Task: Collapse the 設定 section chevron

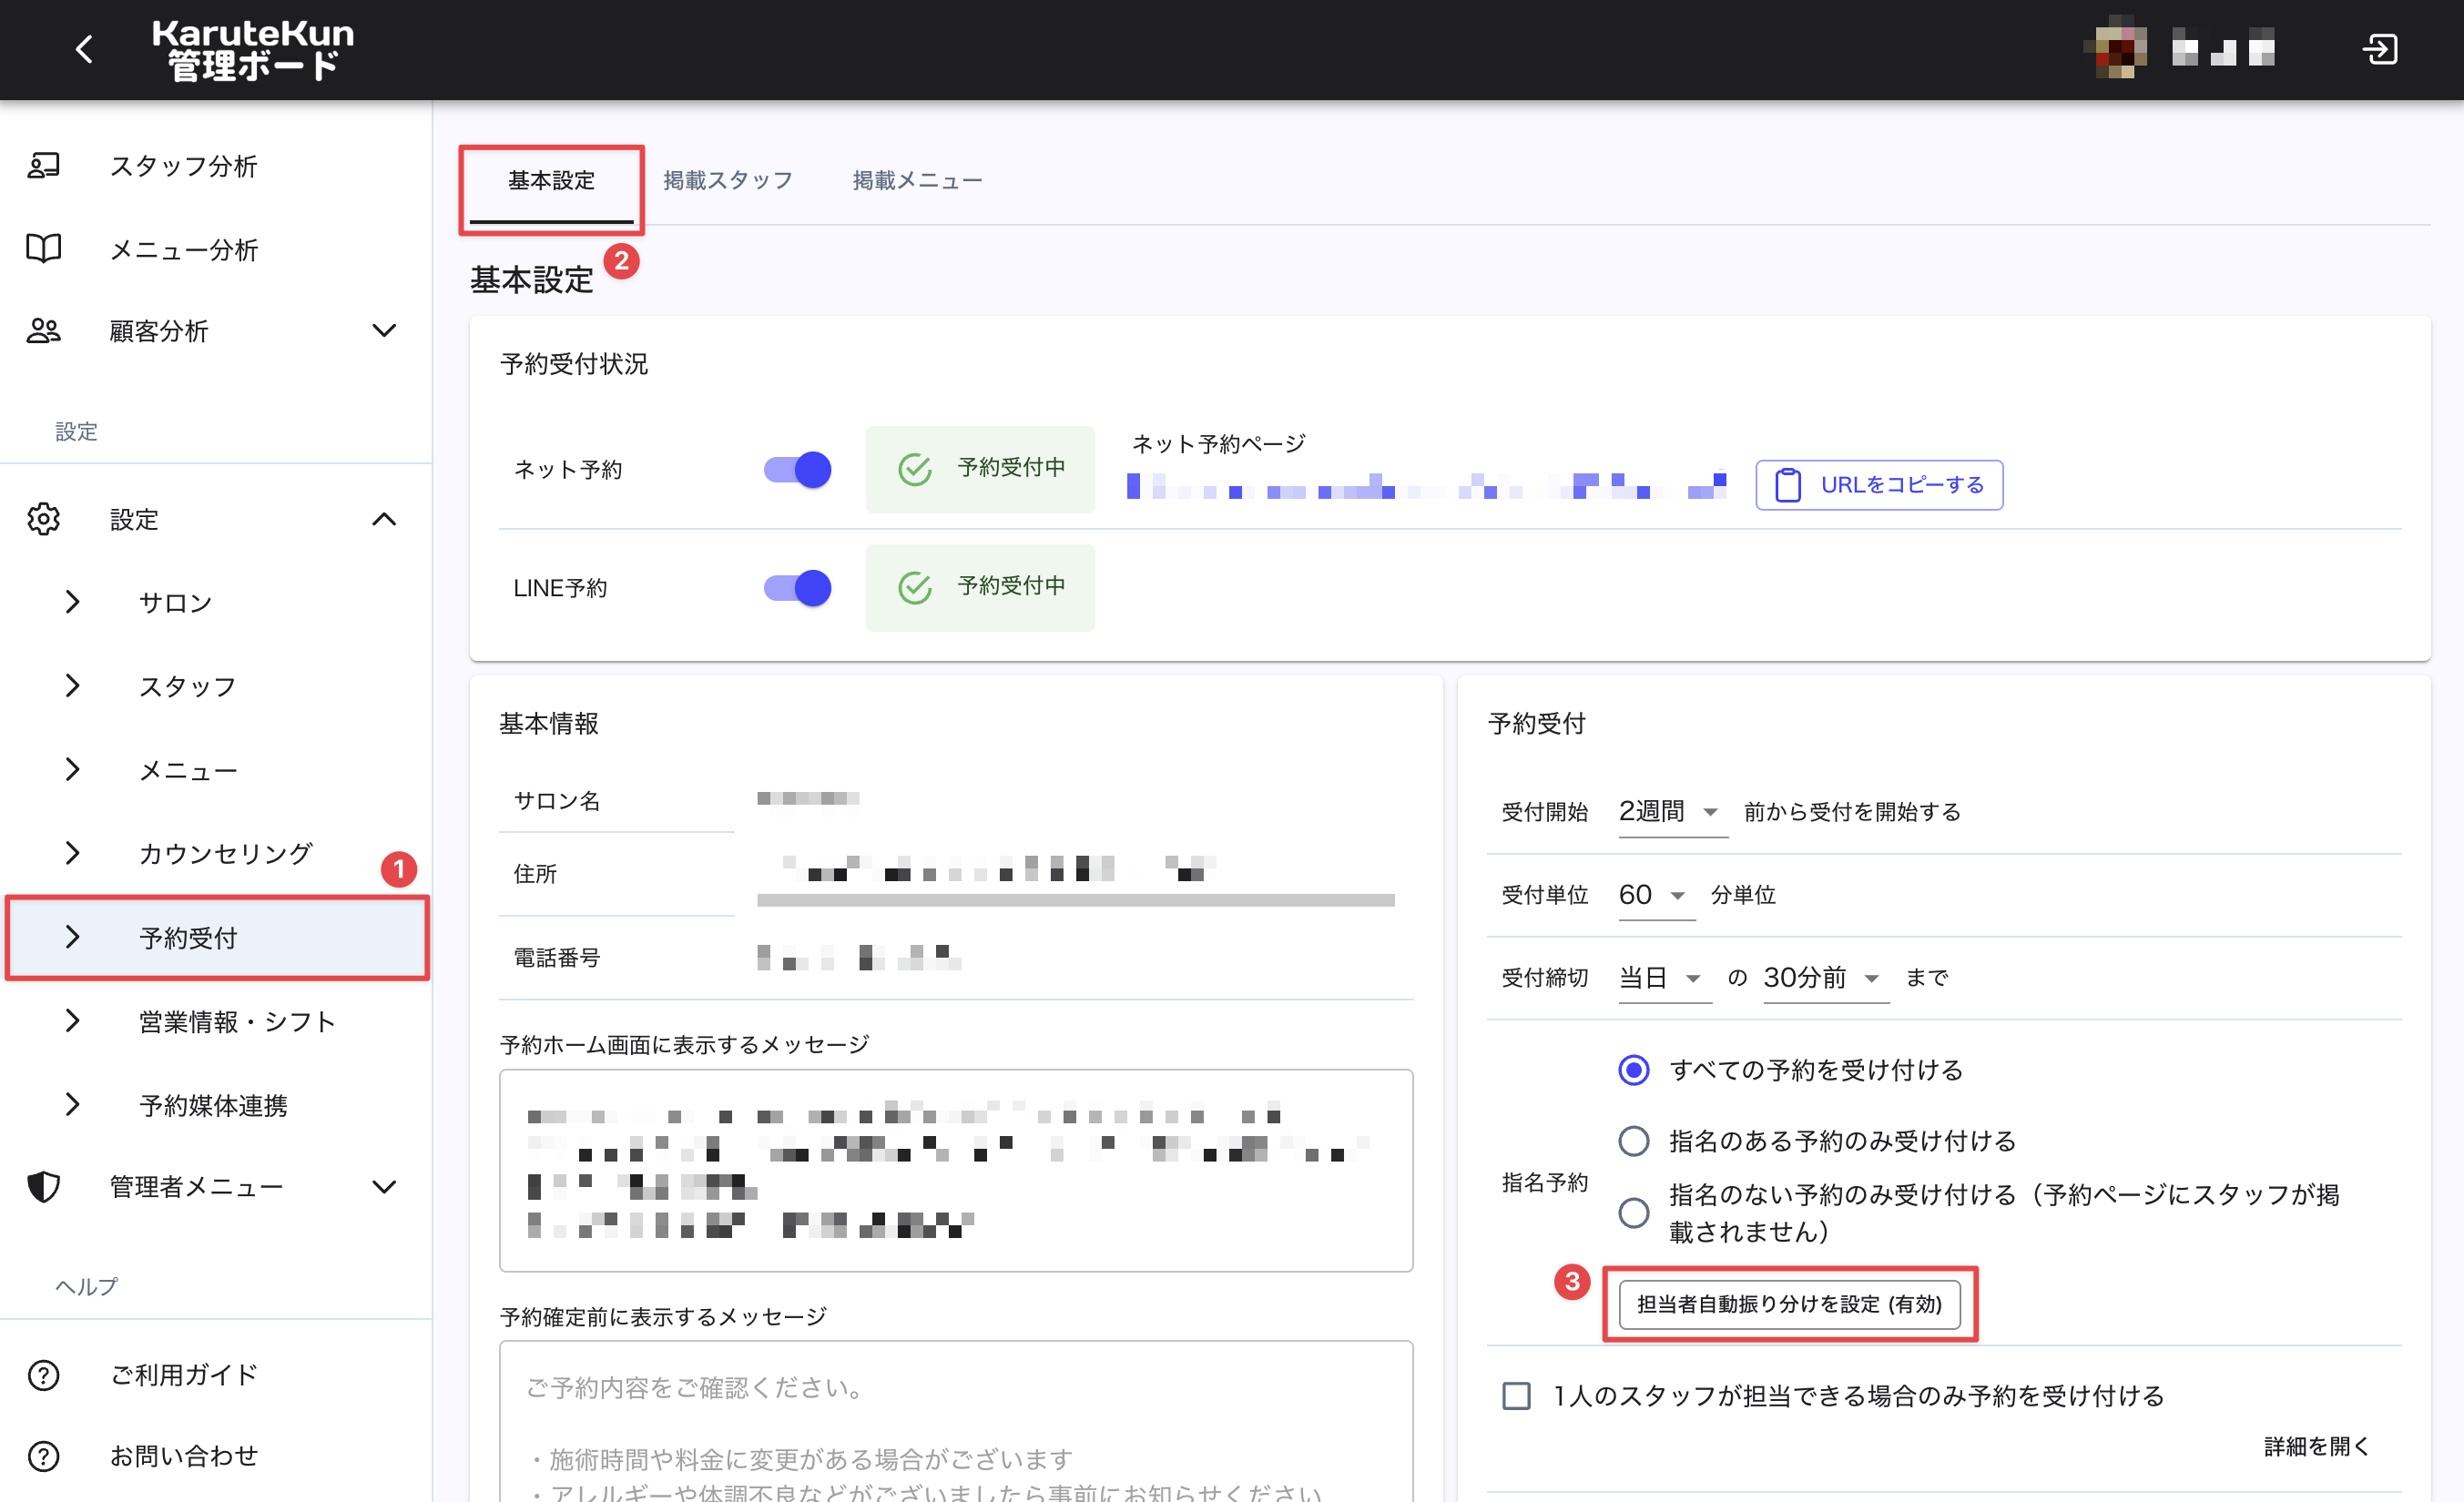Action: pyautogui.click(x=384, y=519)
